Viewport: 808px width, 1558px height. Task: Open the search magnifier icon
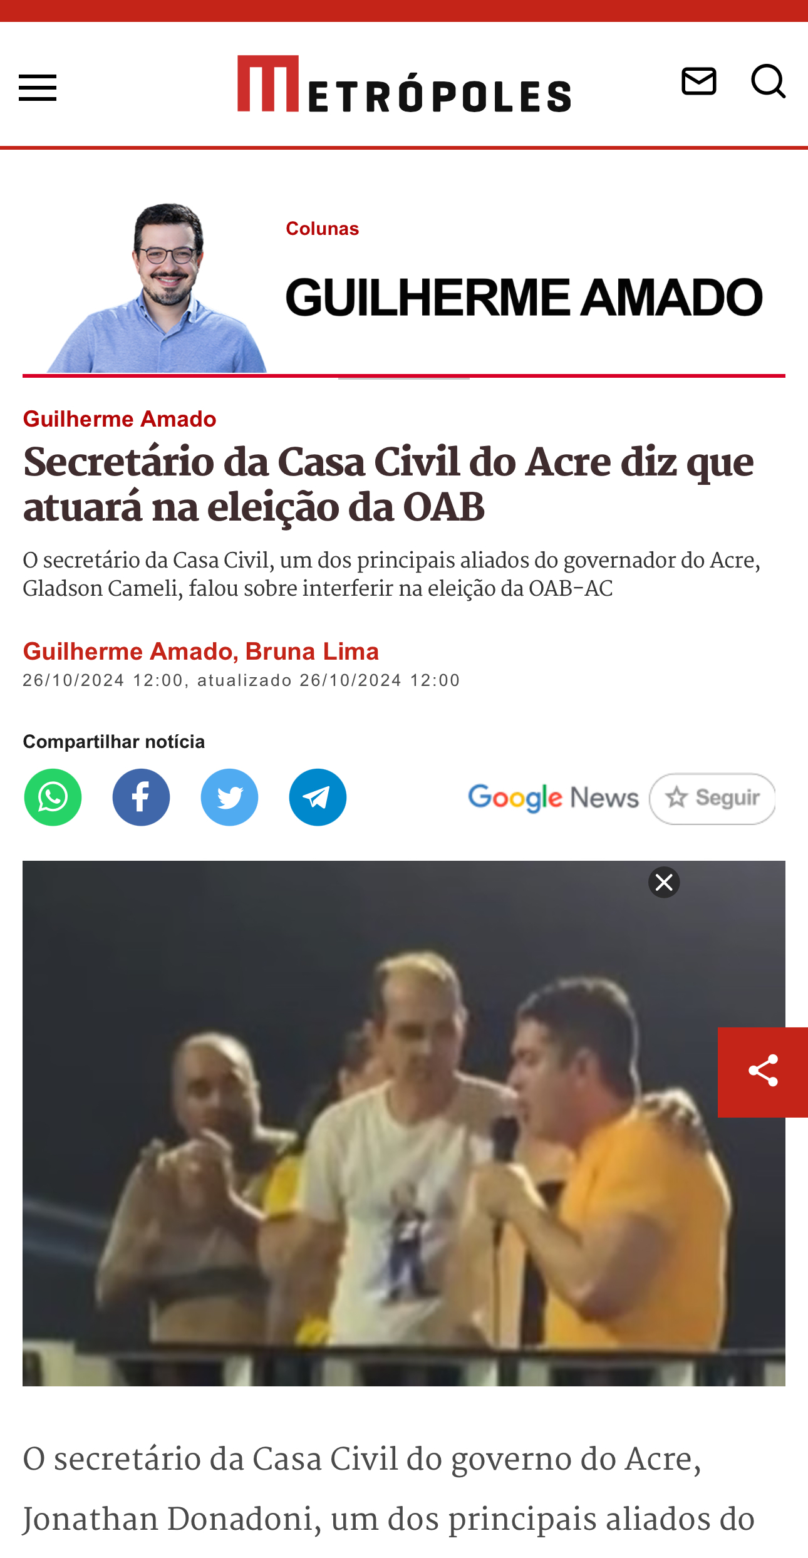point(769,81)
